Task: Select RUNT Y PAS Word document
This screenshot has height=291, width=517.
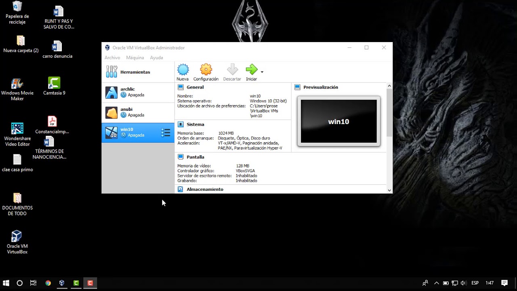Action: [59, 17]
